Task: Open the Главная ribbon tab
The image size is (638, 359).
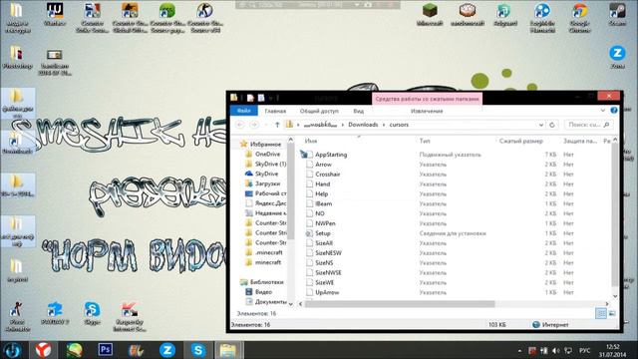Action: (x=275, y=111)
